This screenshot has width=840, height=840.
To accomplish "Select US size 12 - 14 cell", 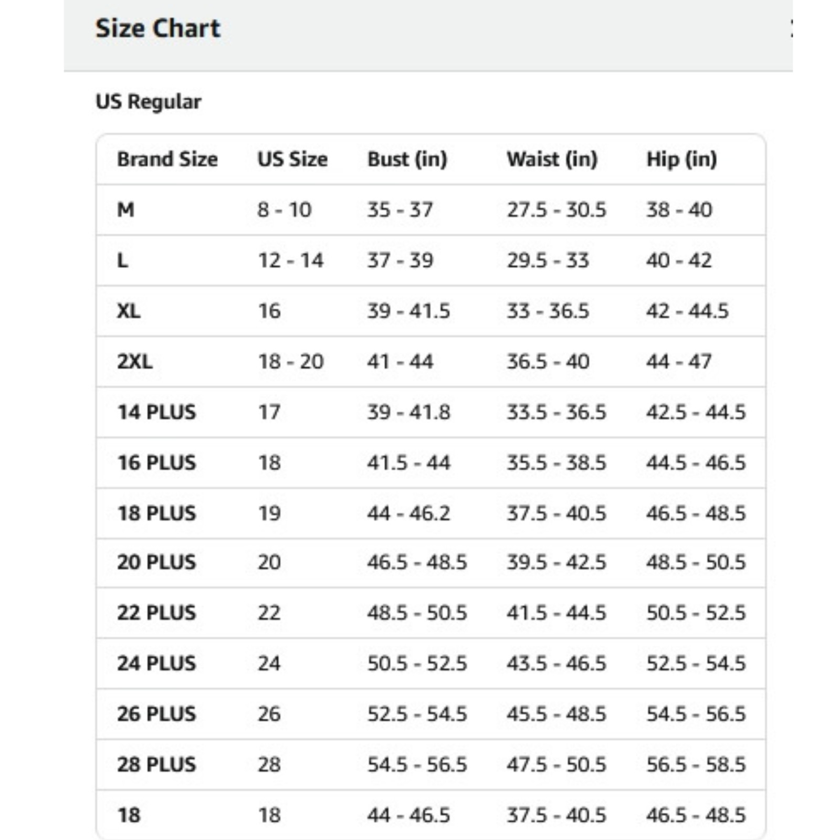I will (290, 260).
